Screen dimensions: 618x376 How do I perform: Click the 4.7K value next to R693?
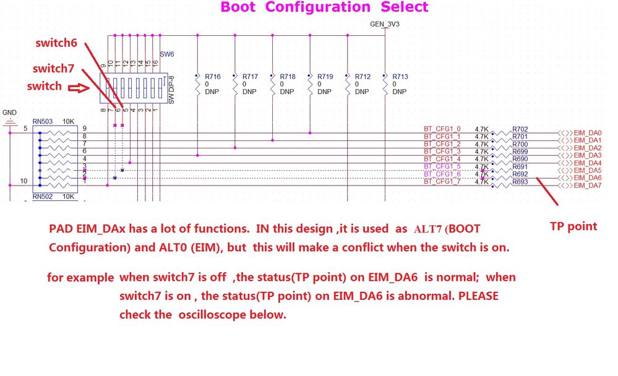click(482, 182)
